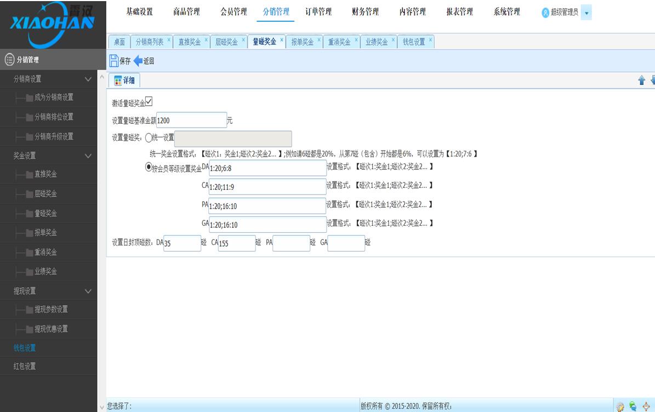Open the 财务管理 top menu

tap(366, 12)
